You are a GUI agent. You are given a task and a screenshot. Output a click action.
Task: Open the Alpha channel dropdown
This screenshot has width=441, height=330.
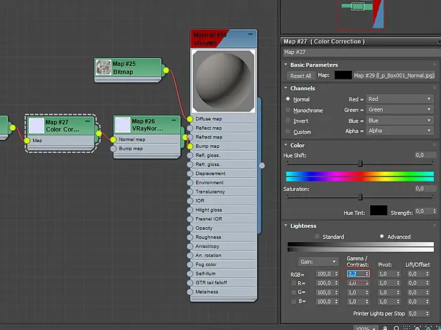pos(400,131)
